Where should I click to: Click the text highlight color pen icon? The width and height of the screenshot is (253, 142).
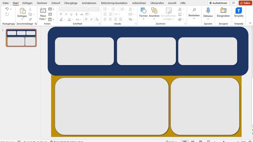pyautogui.click(x=61, y=19)
